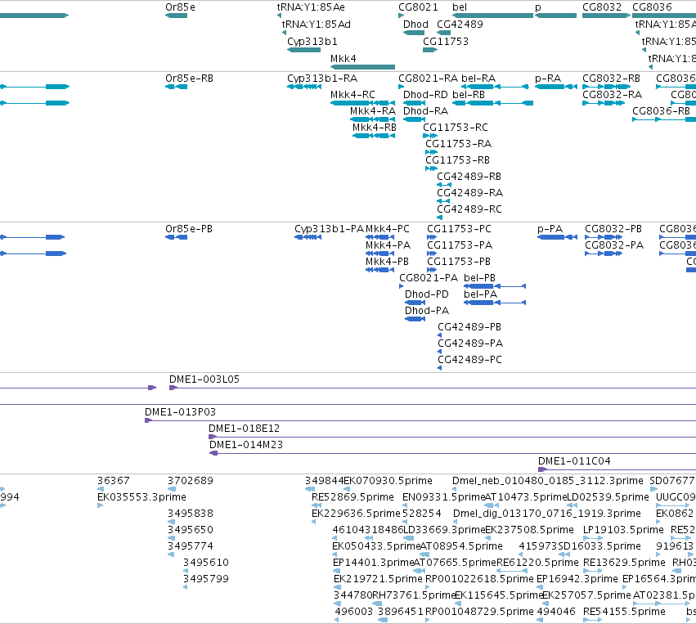Image resolution: width=696 pixels, height=624 pixels.
Task: Select the 36367 feature label
Action: 113,481
